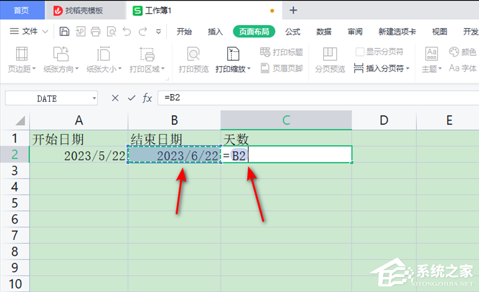Click the page setup dialog launcher corner icon
The height and width of the screenshot is (292, 479).
click(x=168, y=79)
